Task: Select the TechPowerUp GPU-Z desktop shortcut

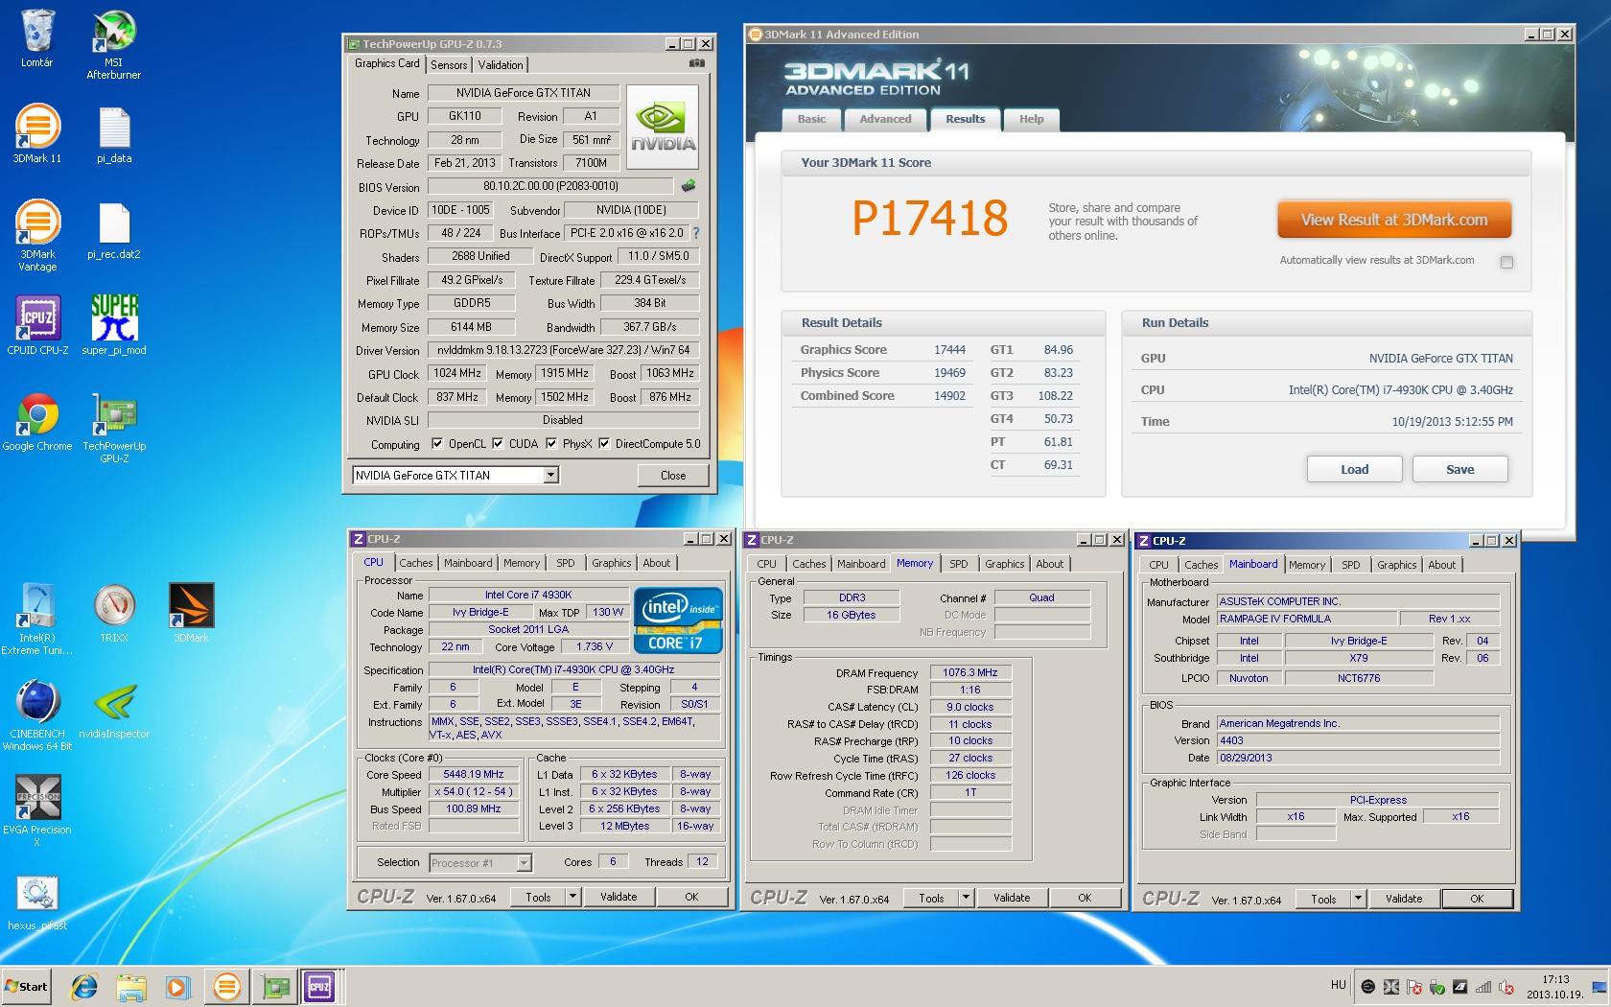Action: point(114,428)
